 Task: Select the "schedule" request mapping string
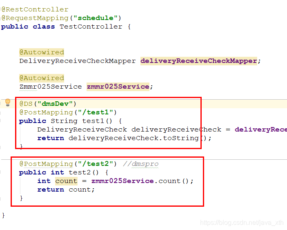coord(96,18)
